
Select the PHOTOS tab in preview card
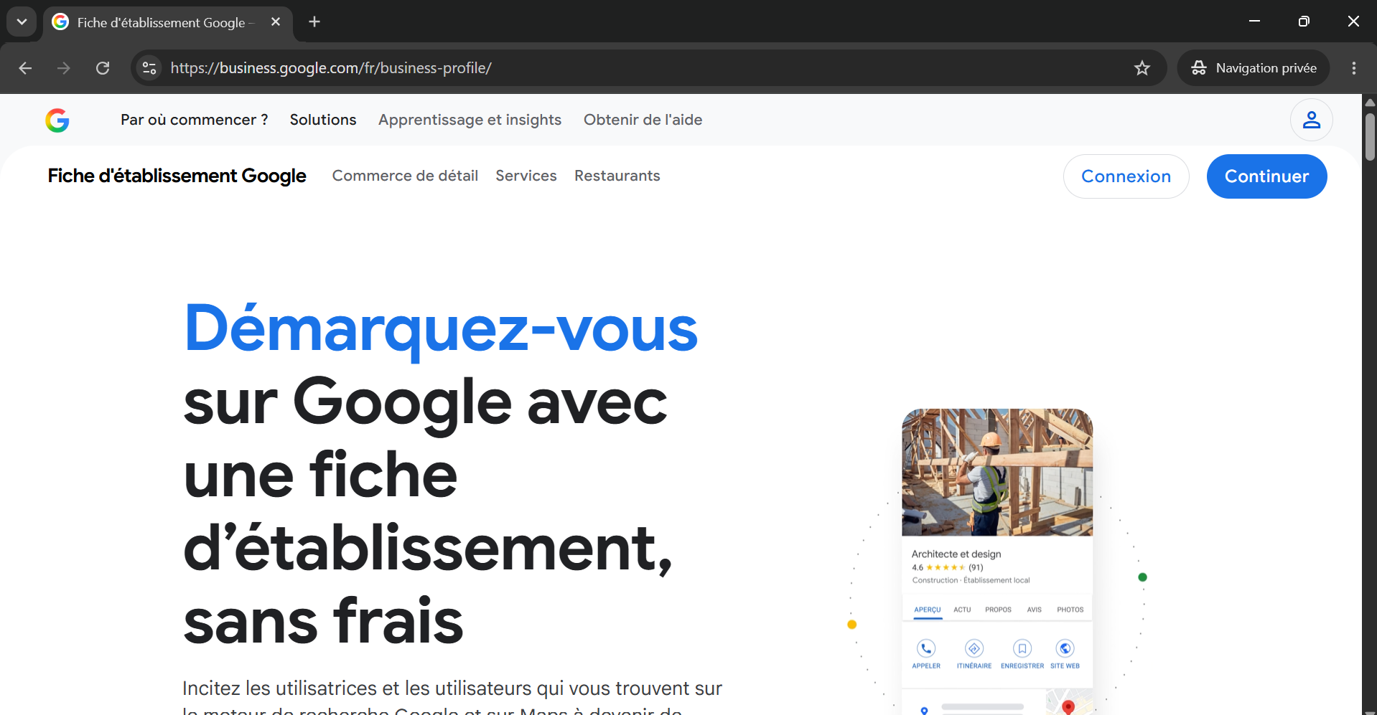[1070, 610]
